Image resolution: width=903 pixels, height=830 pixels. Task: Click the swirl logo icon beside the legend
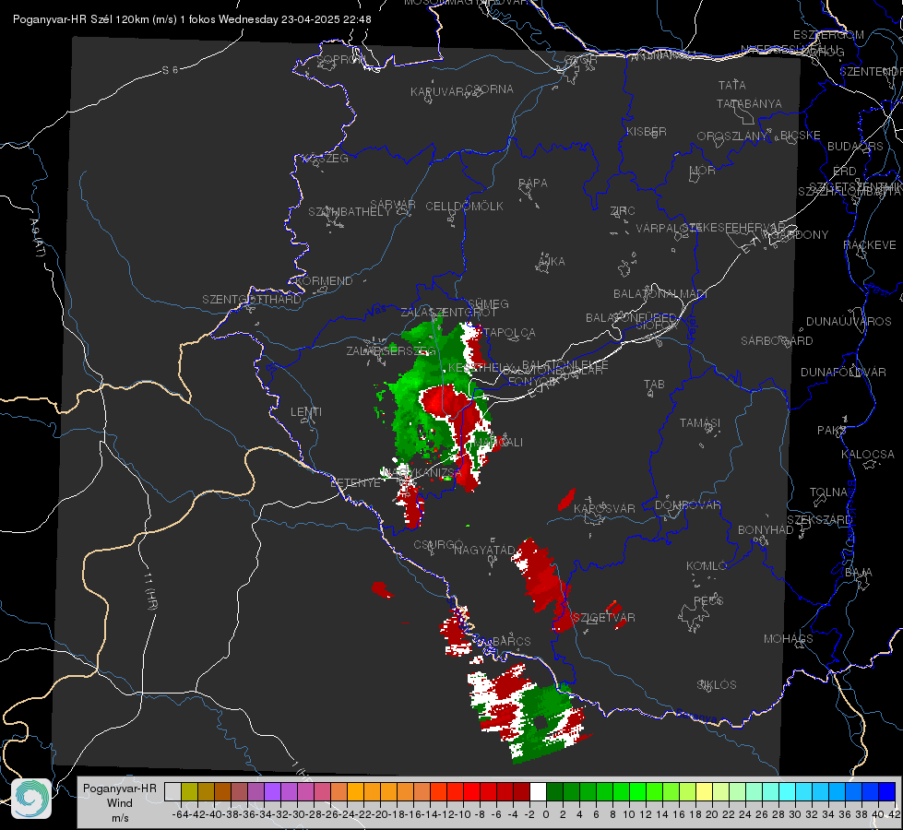31,799
